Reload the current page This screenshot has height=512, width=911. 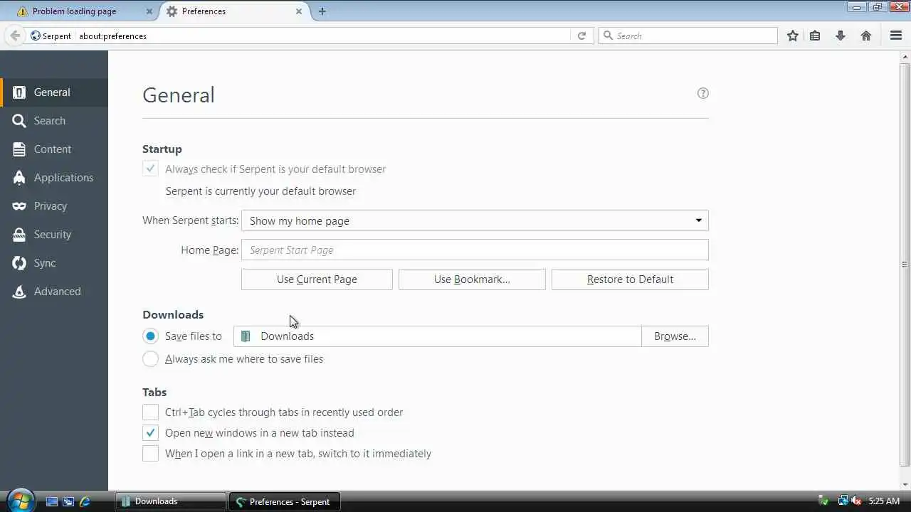pyautogui.click(x=581, y=36)
